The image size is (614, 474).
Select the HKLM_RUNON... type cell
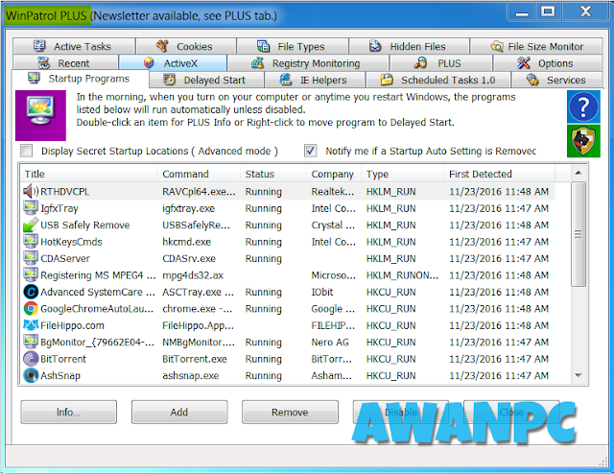click(x=402, y=275)
